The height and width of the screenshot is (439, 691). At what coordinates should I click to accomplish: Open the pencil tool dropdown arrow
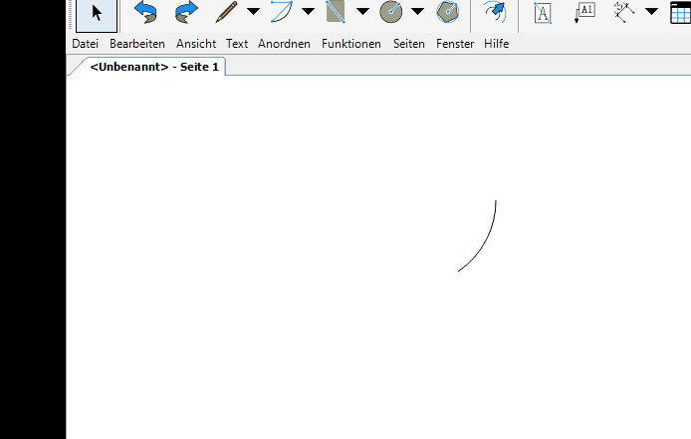point(253,11)
